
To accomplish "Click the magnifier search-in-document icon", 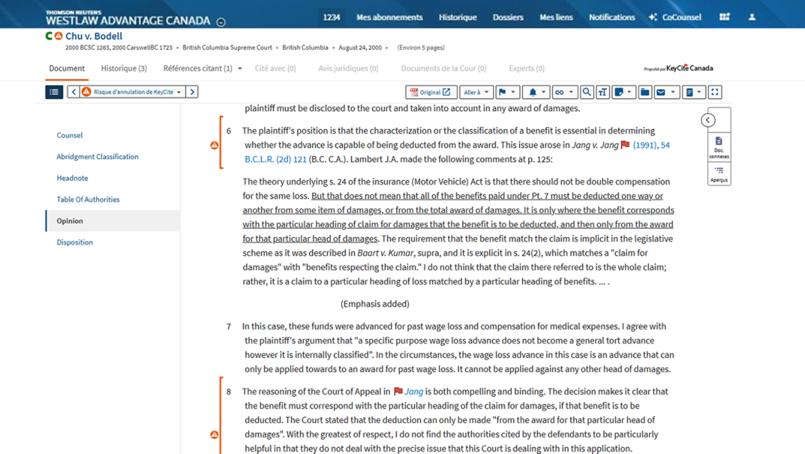I will click(586, 92).
